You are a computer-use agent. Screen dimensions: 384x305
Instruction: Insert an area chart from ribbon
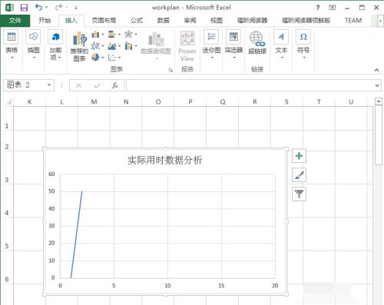tap(112, 46)
